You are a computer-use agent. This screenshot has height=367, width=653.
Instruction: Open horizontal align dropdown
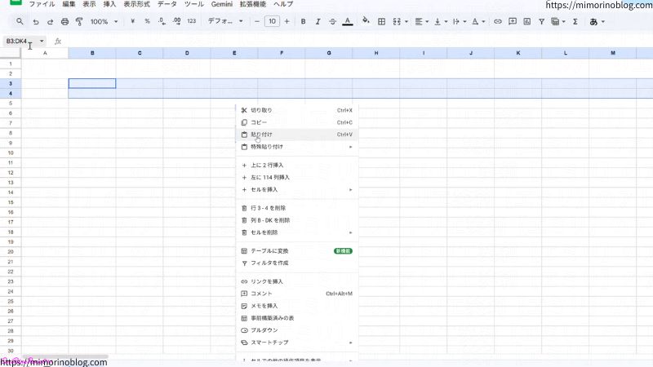(x=421, y=22)
